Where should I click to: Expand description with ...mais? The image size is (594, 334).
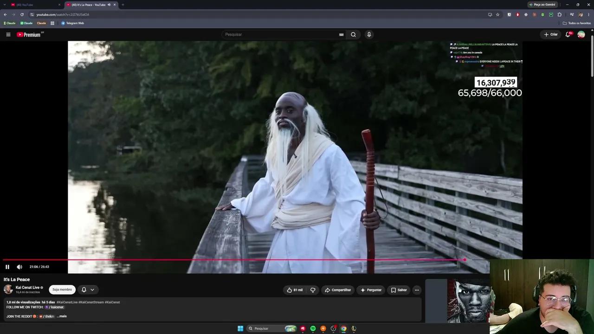[x=62, y=316]
